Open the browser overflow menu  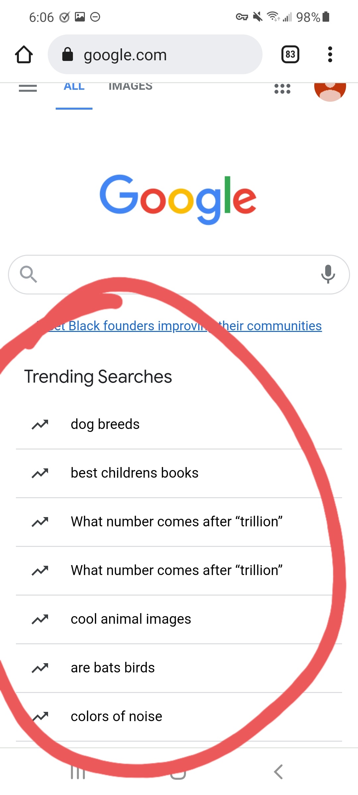point(330,54)
